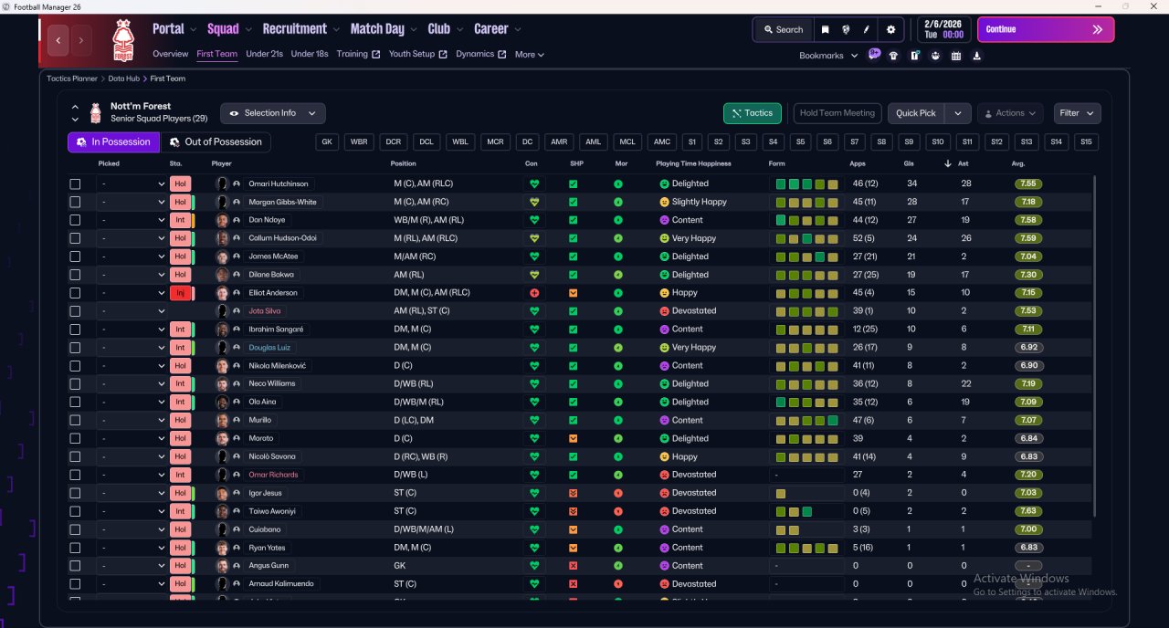Tick the checkbox for Omari Hutchinson

pos(75,183)
